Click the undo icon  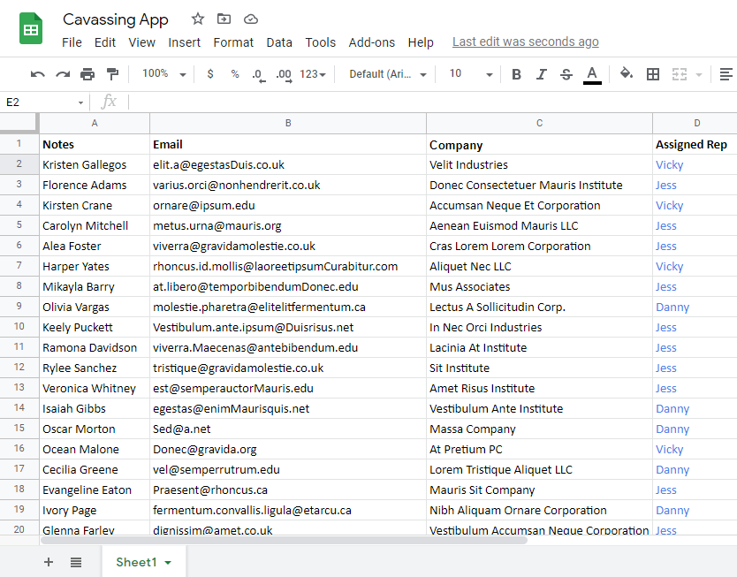(38, 74)
